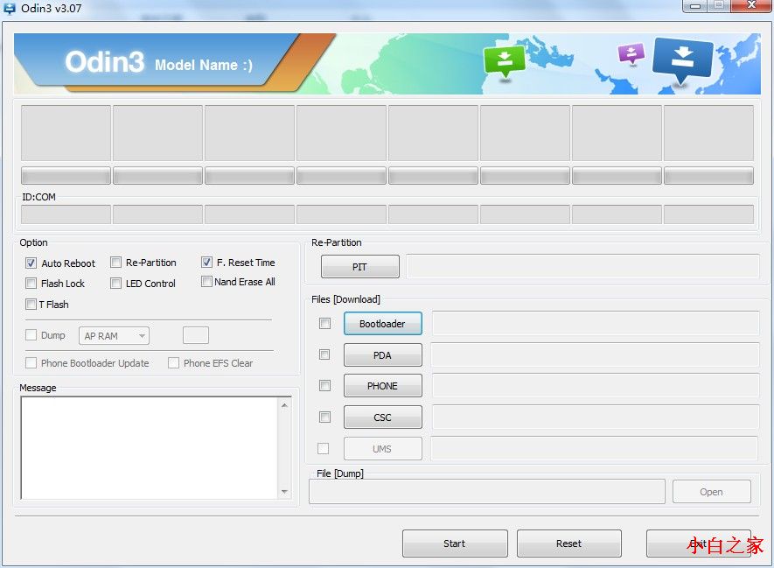The image size is (774, 568).
Task: Click Message box scroll down arrow
Action: pyautogui.click(x=284, y=492)
